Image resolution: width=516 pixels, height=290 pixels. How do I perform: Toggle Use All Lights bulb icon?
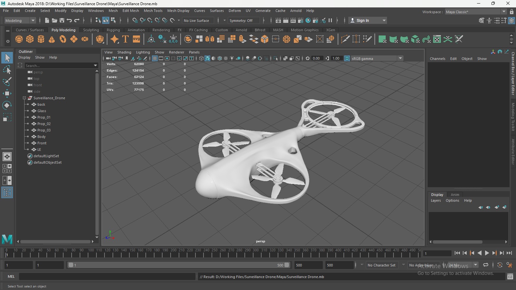pyautogui.click(x=232, y=58)
